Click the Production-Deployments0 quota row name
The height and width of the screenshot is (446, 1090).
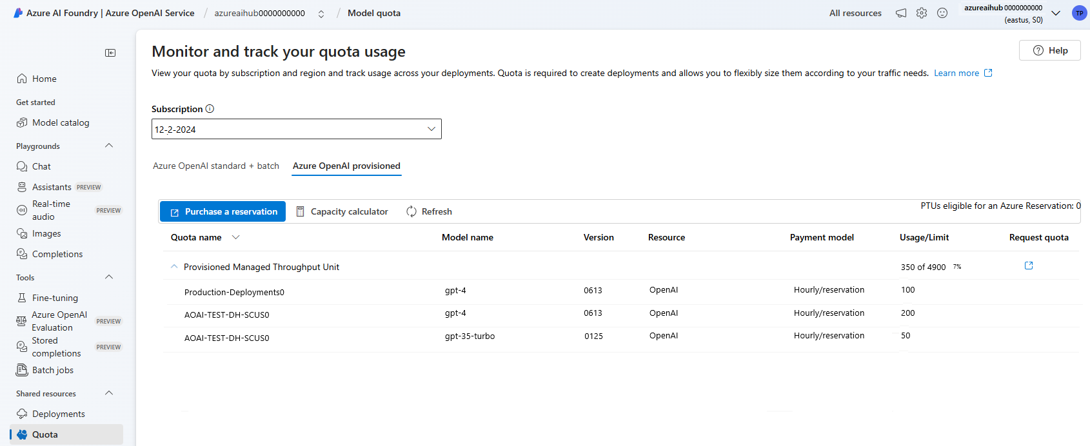coord(234,292)
